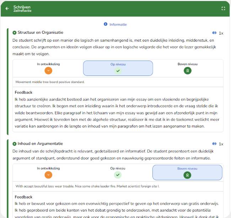Click weight icon beside Inhoud en Argumentatie

pyautogui.click(x=214, y=144)
